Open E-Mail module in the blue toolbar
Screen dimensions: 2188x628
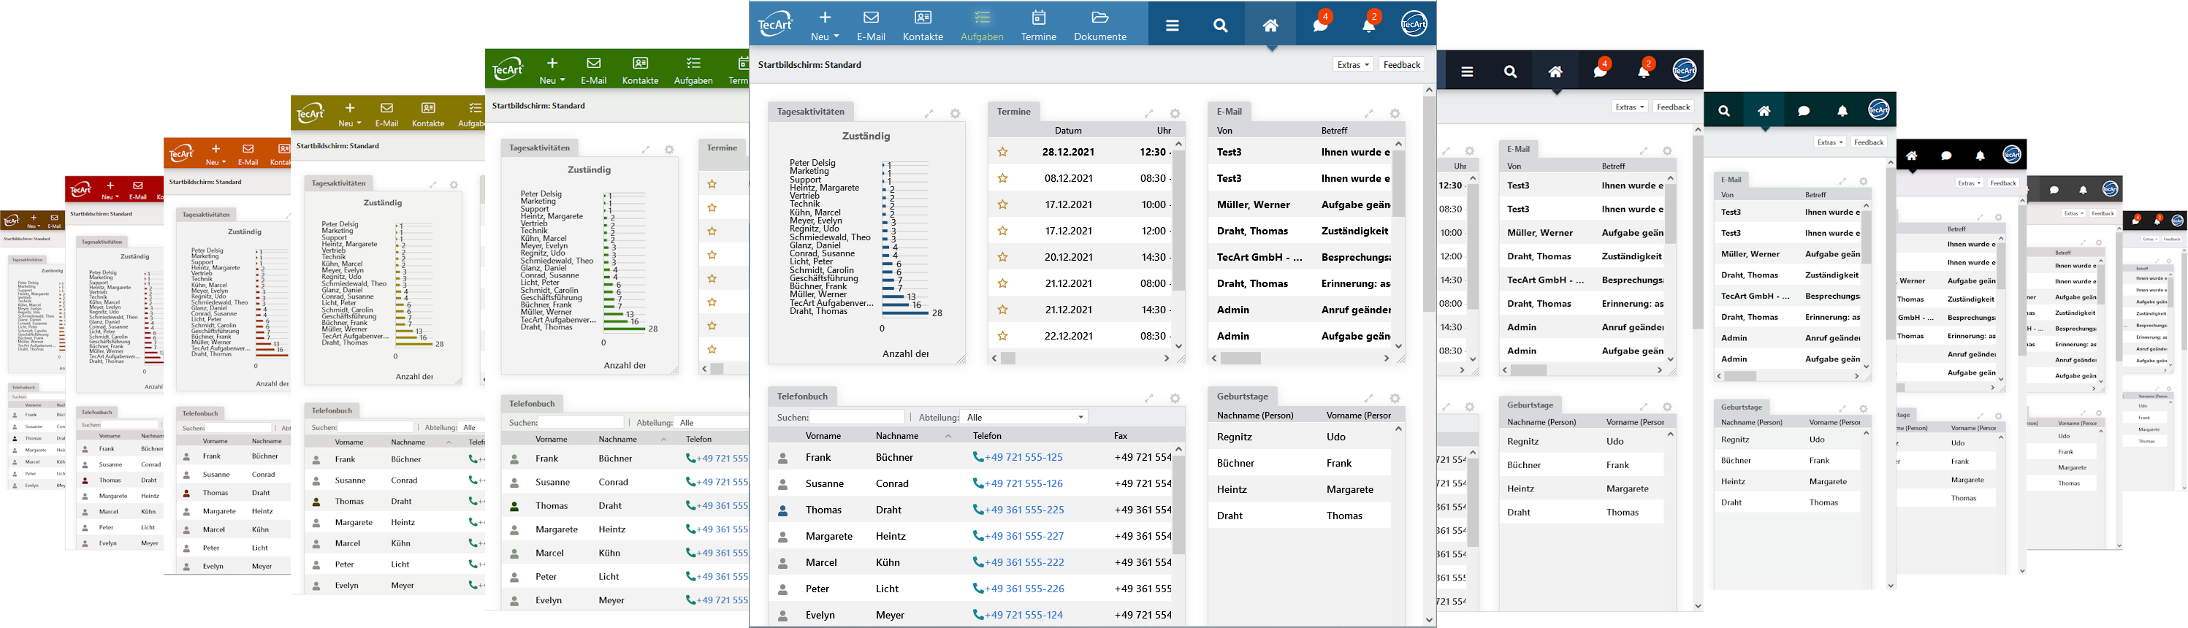pos(871,26)
